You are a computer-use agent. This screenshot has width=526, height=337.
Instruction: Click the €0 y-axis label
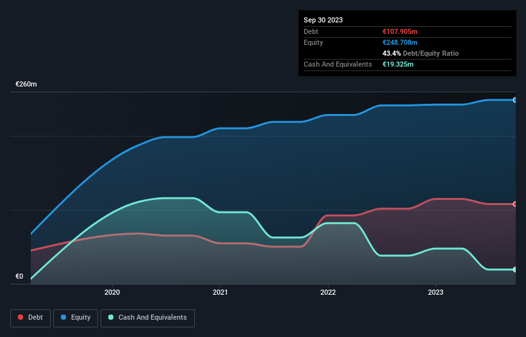(x=19, y=276)
